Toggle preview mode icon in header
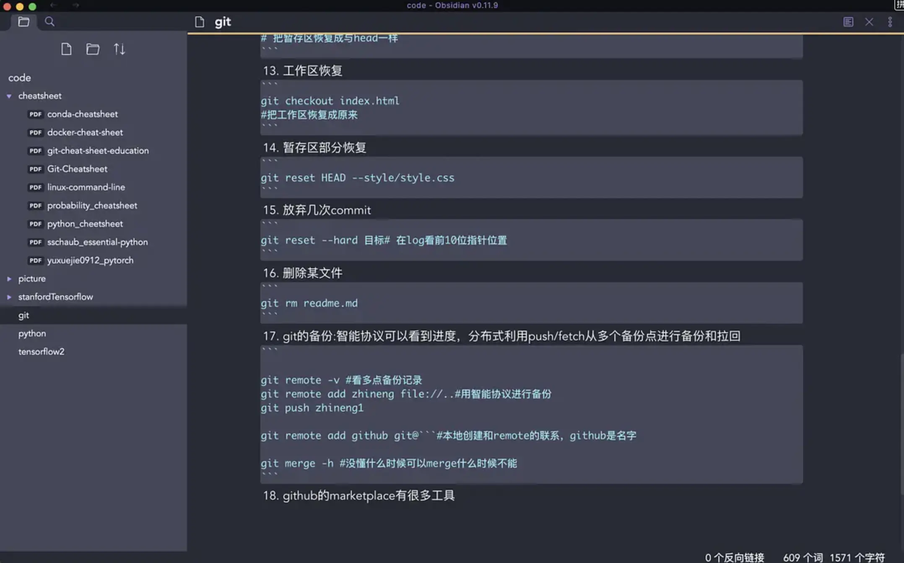 pos(848,22)
